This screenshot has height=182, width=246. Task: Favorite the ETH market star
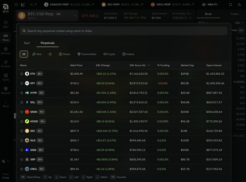[x=22, y=74]
